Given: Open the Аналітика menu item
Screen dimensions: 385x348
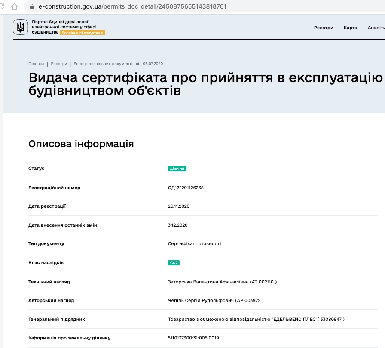Looking at the screenshot, I should [x=376, y=28].
